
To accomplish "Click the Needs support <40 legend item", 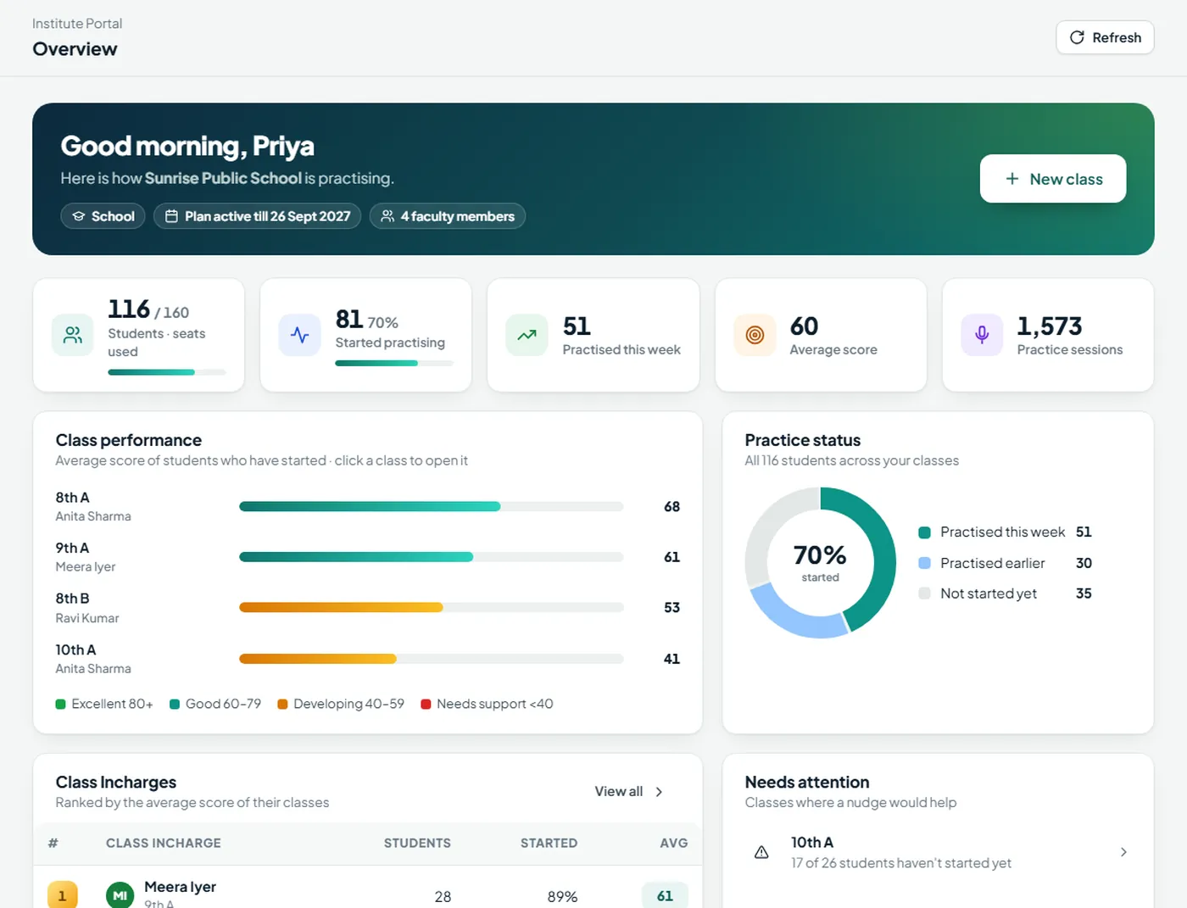I will [487, 704].
